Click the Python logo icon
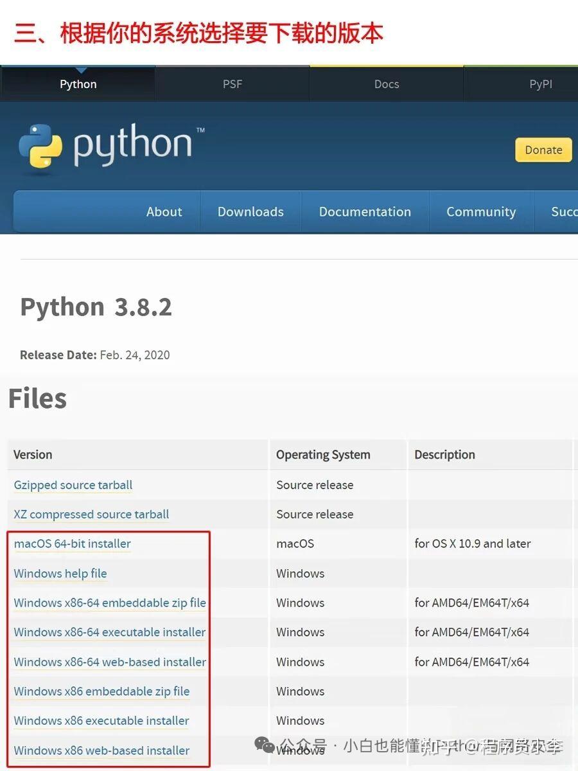 [x=42, y=146]
